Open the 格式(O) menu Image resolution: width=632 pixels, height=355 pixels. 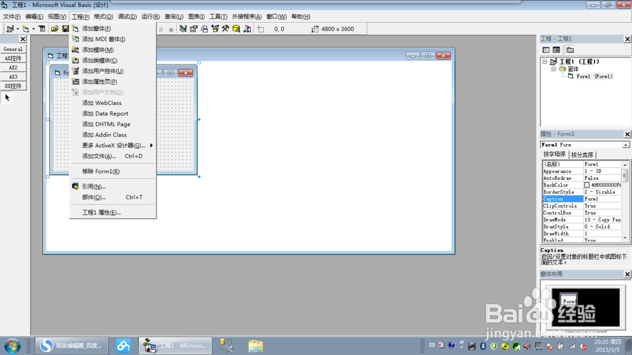tap(103, 16)
